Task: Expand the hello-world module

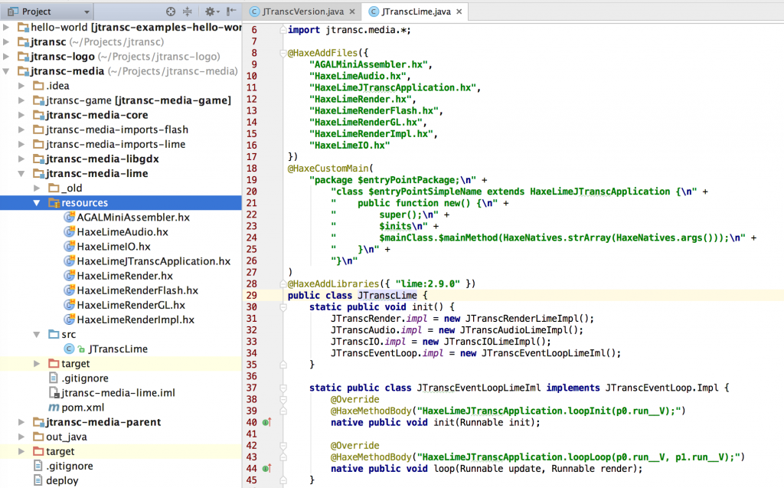Action: 8,27
